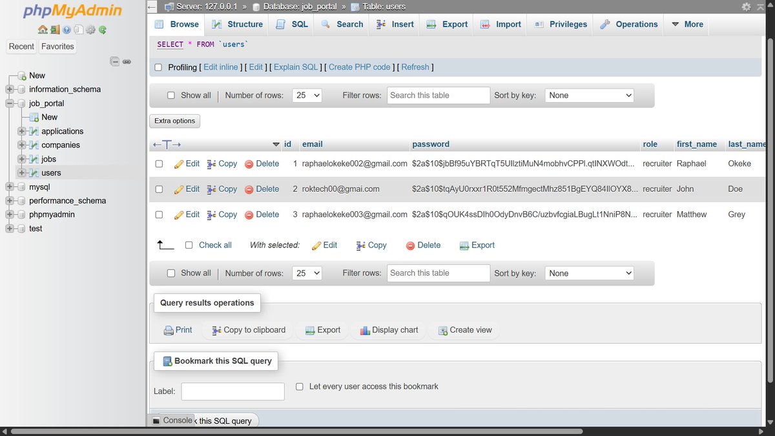Tick the upper Show all checkbox
Image resolution: width=775 pixels, height=436 pixels.
pos(171,95)
